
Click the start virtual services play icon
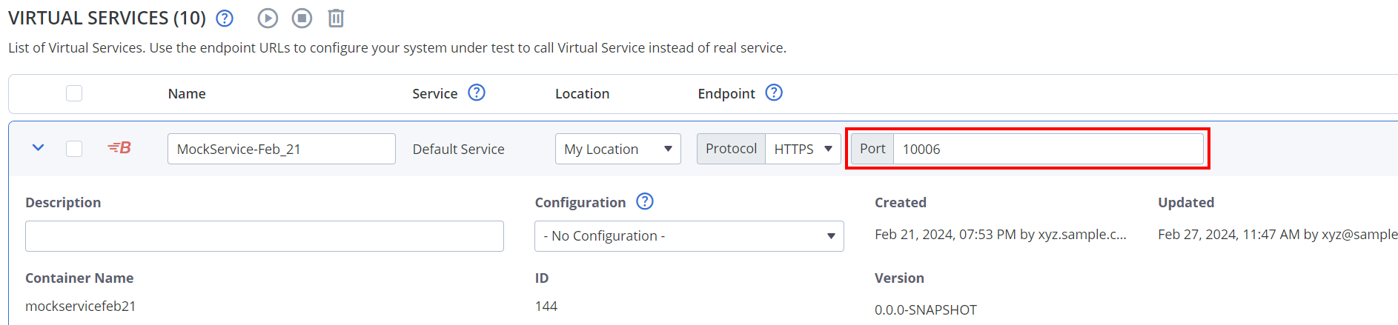pyautogui.click(x=268, y=18)
